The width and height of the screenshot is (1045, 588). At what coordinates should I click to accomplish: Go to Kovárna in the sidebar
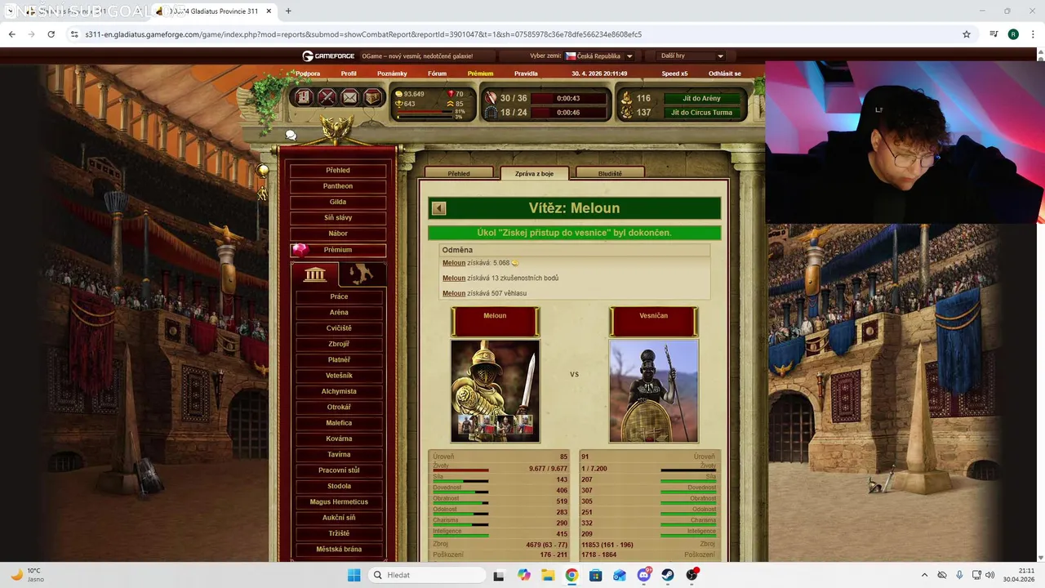coord(339,439)
